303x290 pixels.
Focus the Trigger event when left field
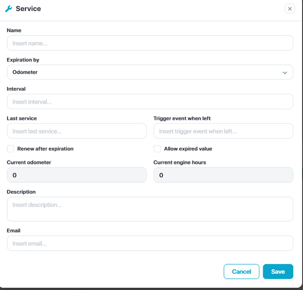tap(223, 131)
